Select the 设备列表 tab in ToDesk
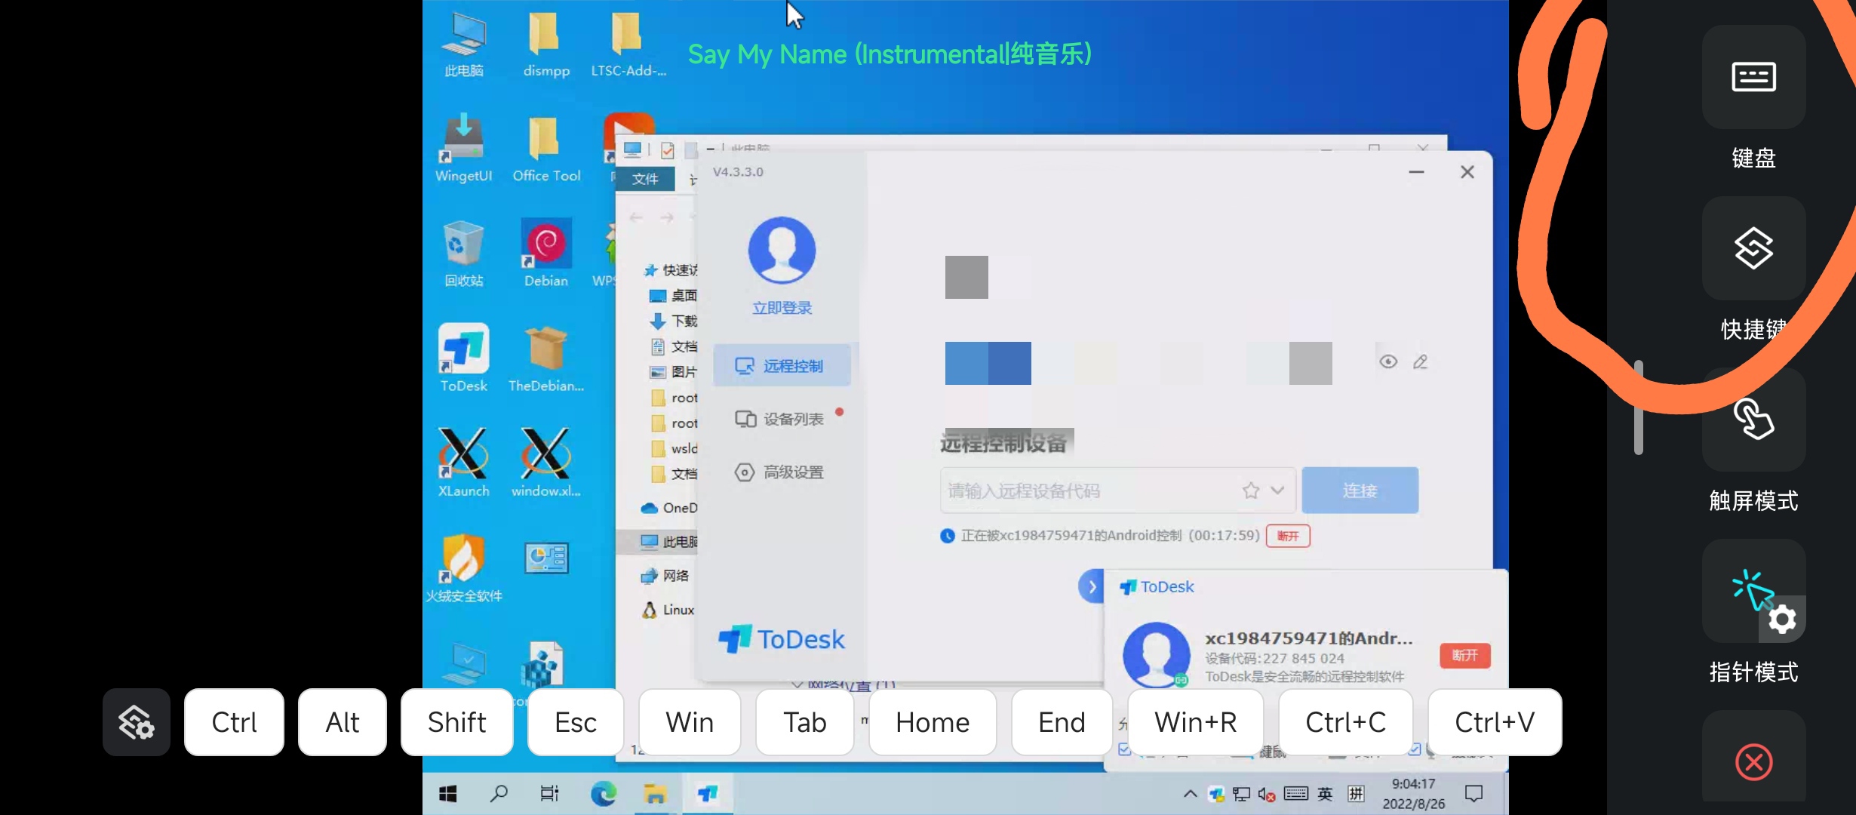1856x815 pixels. pos(782,419)
